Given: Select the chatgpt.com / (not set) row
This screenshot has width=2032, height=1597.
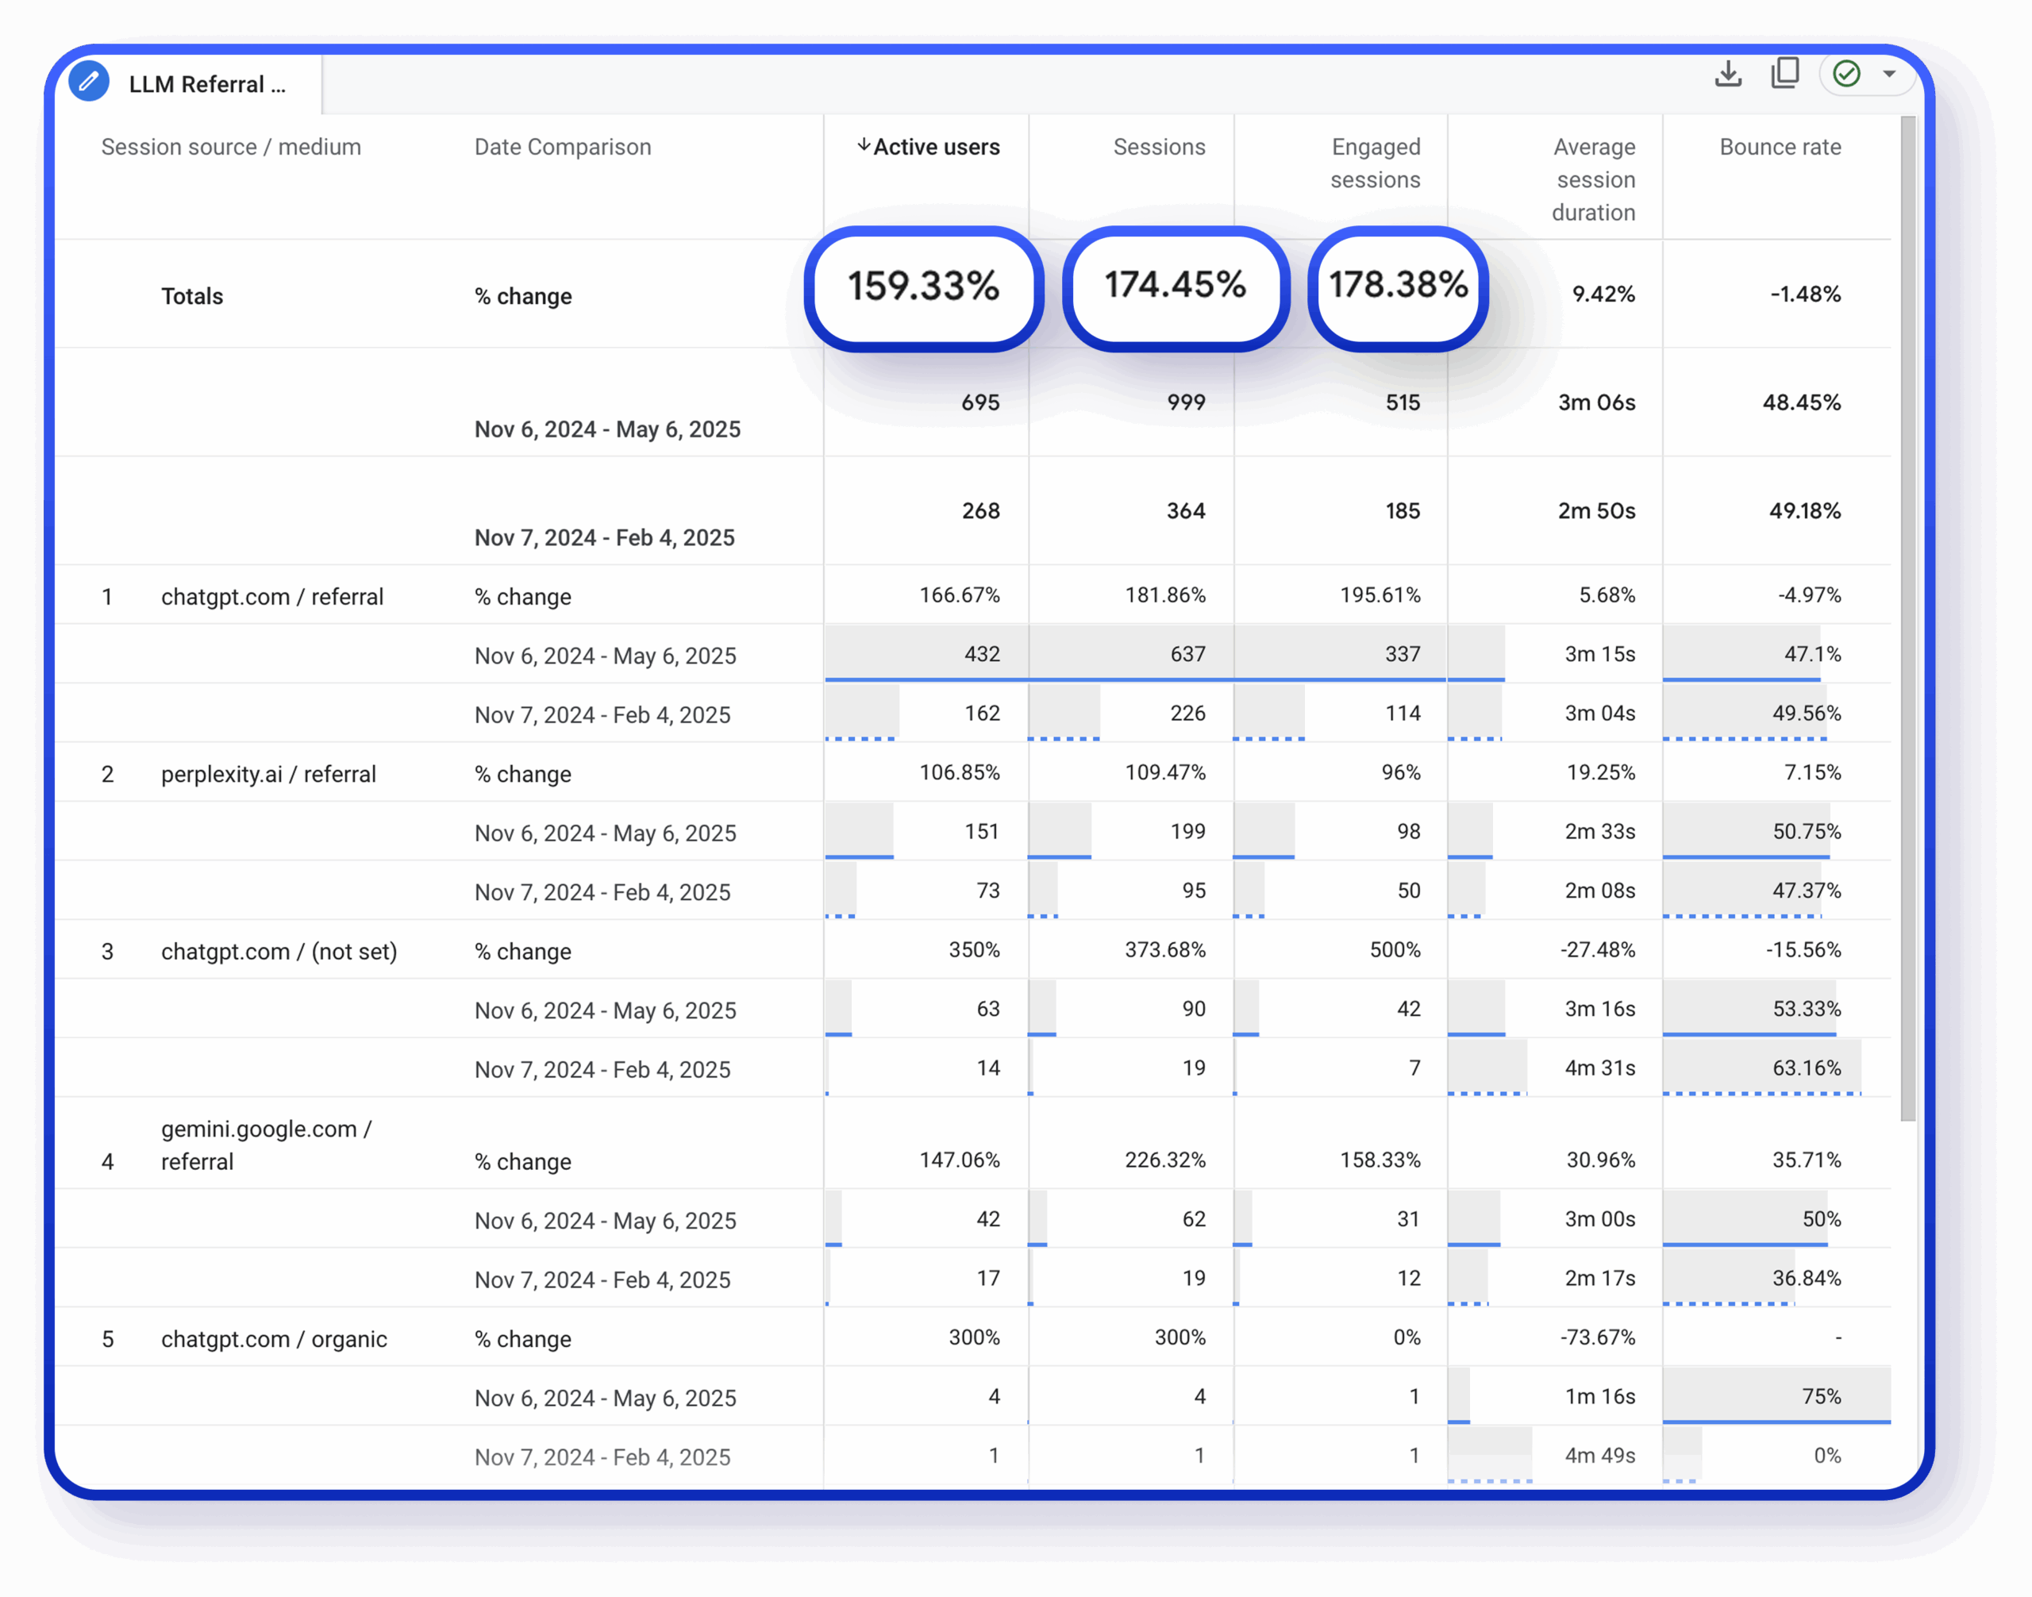Looking at the screenshot, I should pyautogui.click(x=279, y=952).
